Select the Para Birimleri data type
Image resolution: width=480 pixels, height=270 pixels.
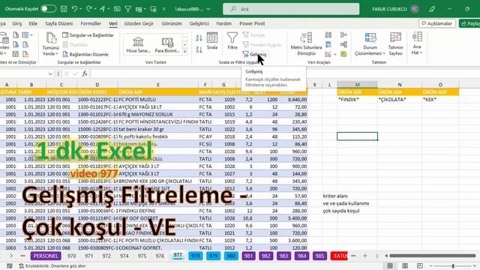click(167, 45)
